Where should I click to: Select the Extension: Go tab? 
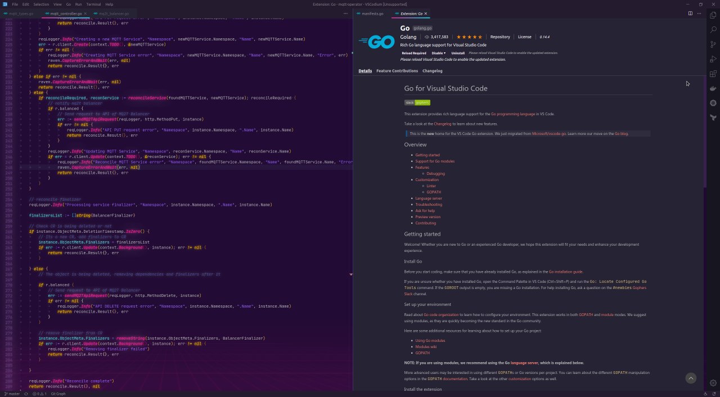coord(411,13)
